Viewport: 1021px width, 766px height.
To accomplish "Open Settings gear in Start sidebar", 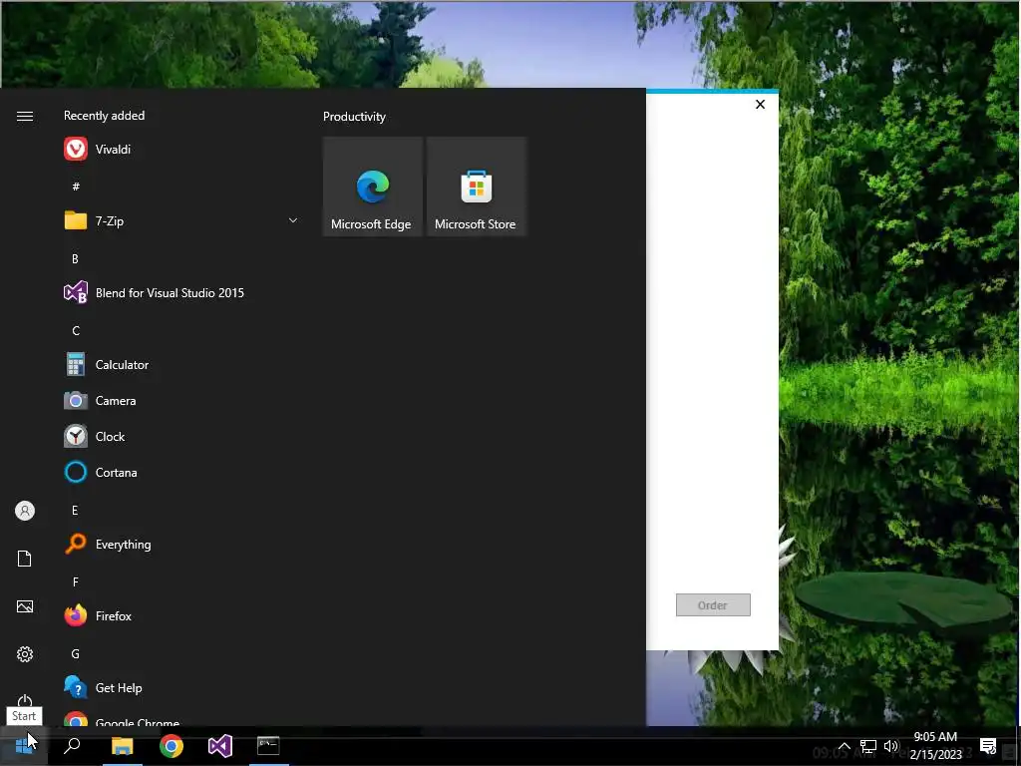I will tap(25, 654).
